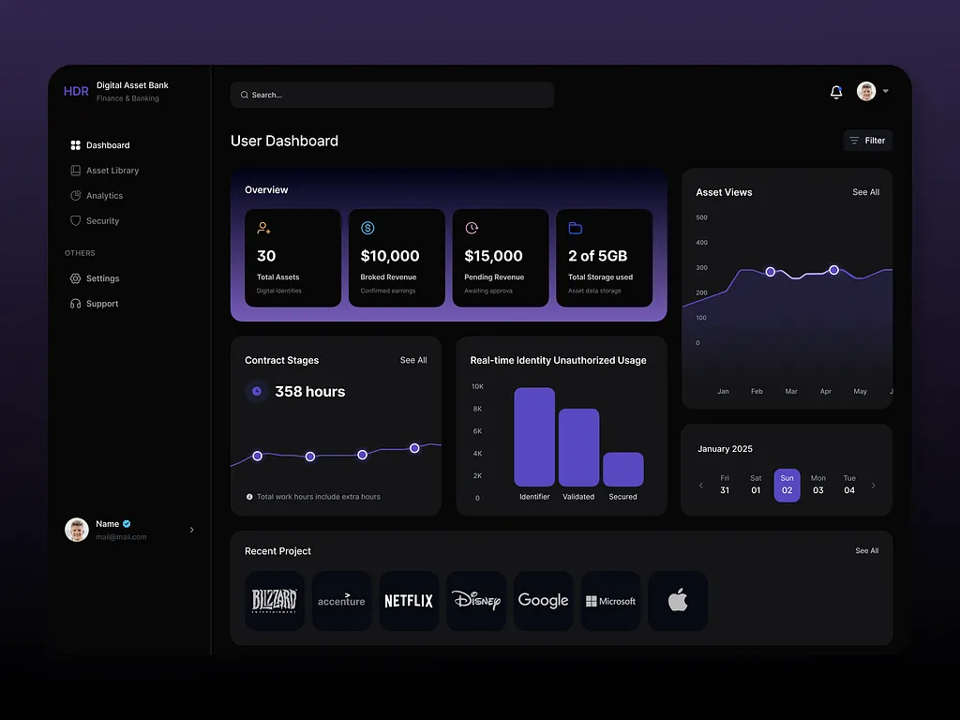
Task: Click the Validated bar in chart
Action: [578, 447]
